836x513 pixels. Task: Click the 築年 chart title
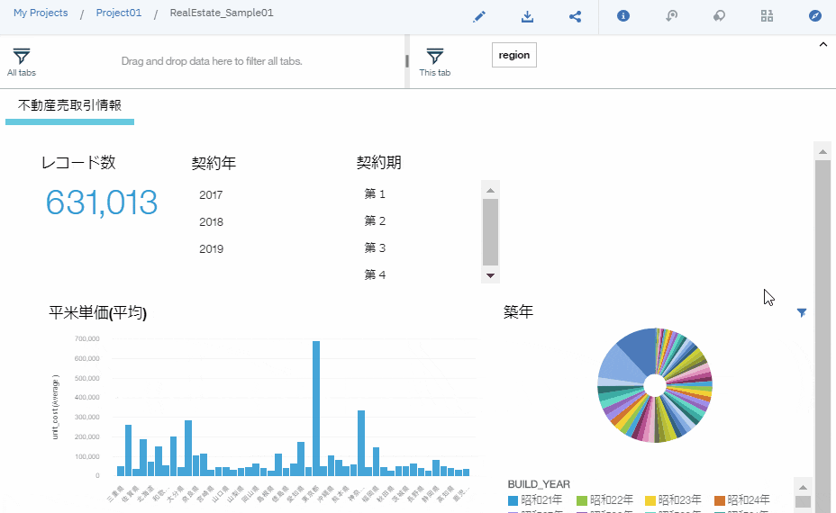518,311
